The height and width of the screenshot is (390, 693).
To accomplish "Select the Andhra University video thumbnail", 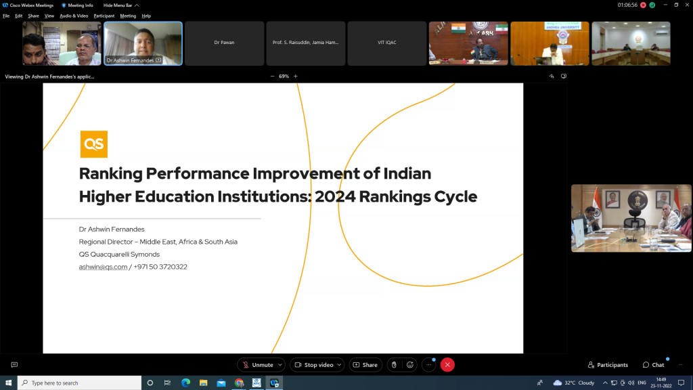I will pyautogui.click(x=550, y=43).
